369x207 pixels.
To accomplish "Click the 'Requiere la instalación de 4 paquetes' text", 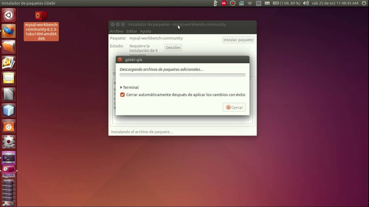I will [144, 50].
